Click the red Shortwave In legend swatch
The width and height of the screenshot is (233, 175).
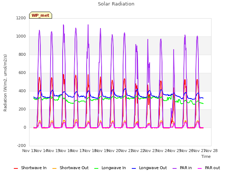pyautogui.click(x=16, y=168)
